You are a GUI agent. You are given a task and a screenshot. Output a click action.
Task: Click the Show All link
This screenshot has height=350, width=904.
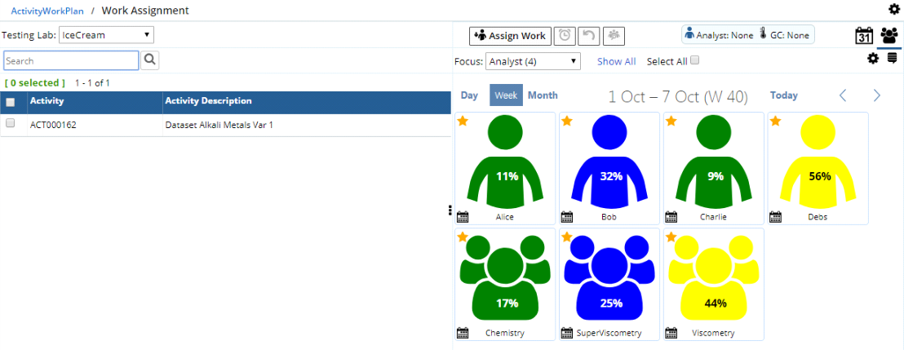click(616, 61)
